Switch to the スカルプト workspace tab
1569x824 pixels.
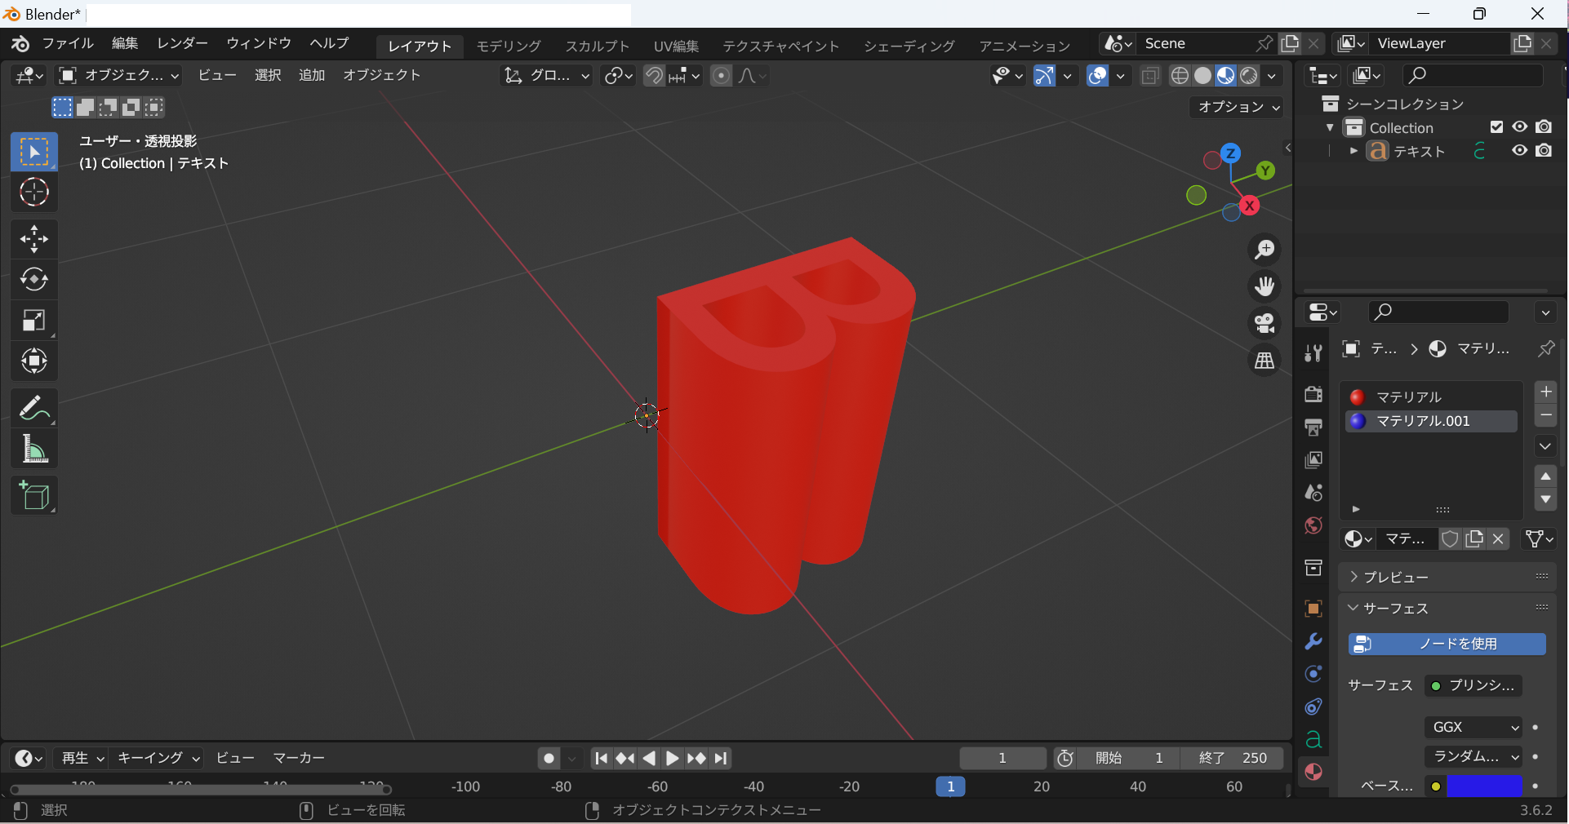598,46
